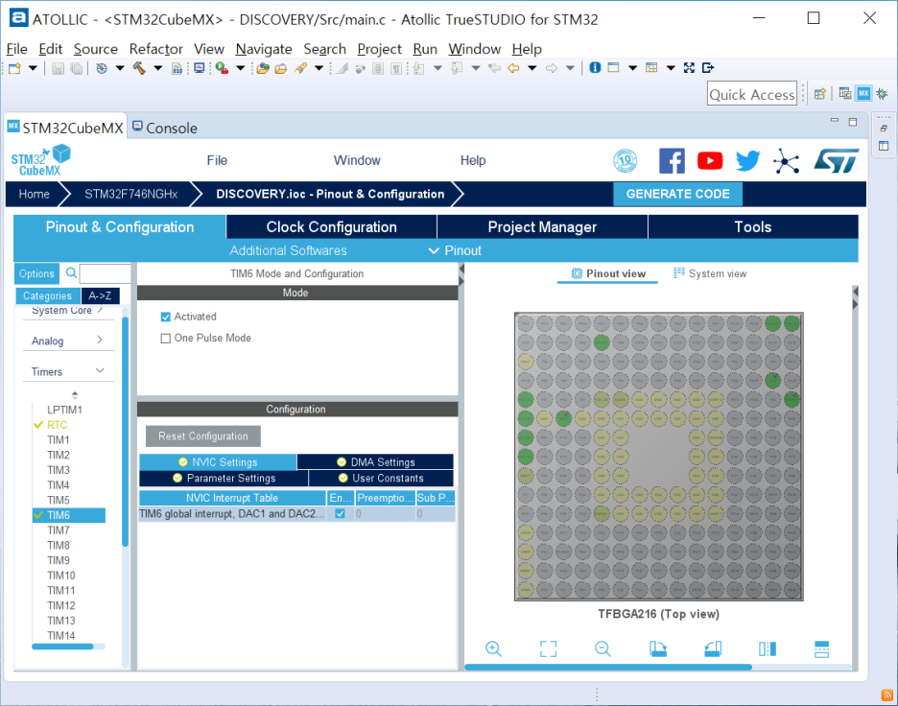
Task: Open the ST Facebook page icon
Action: coord(672,161)
